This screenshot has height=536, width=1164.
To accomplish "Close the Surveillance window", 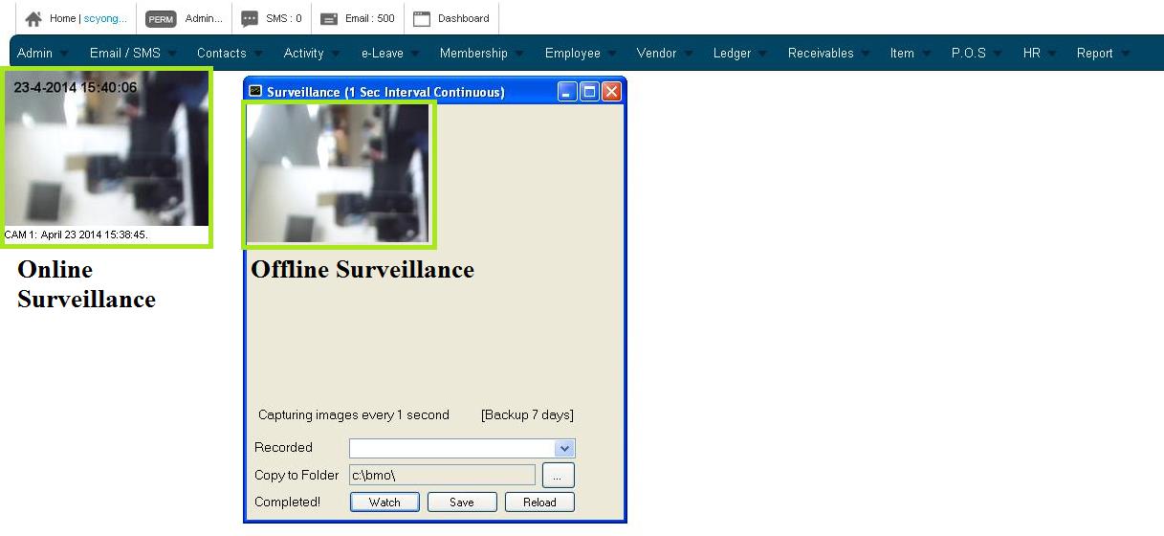I will click(x=611, y=92).
